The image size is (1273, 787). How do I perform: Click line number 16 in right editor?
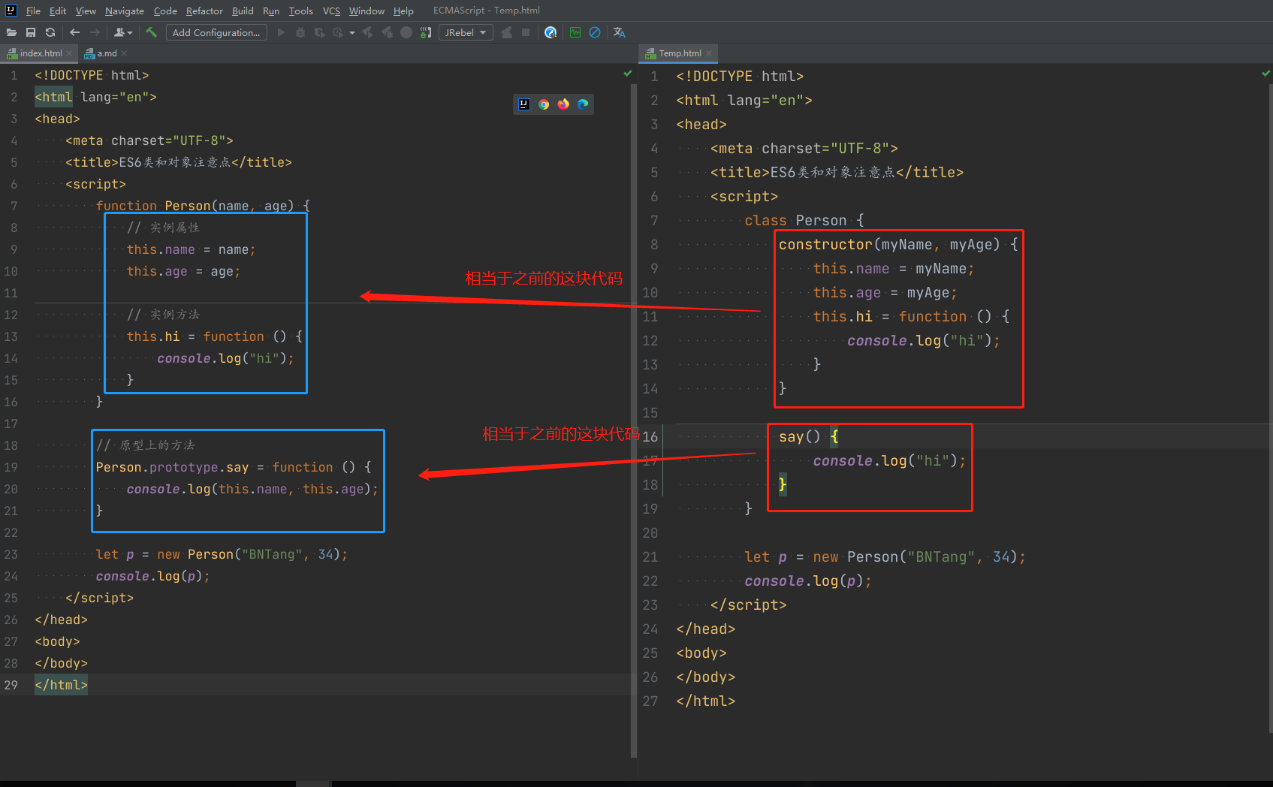tap(650, 436)
